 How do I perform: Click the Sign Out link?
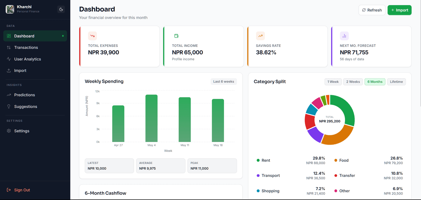click(22, 190)
